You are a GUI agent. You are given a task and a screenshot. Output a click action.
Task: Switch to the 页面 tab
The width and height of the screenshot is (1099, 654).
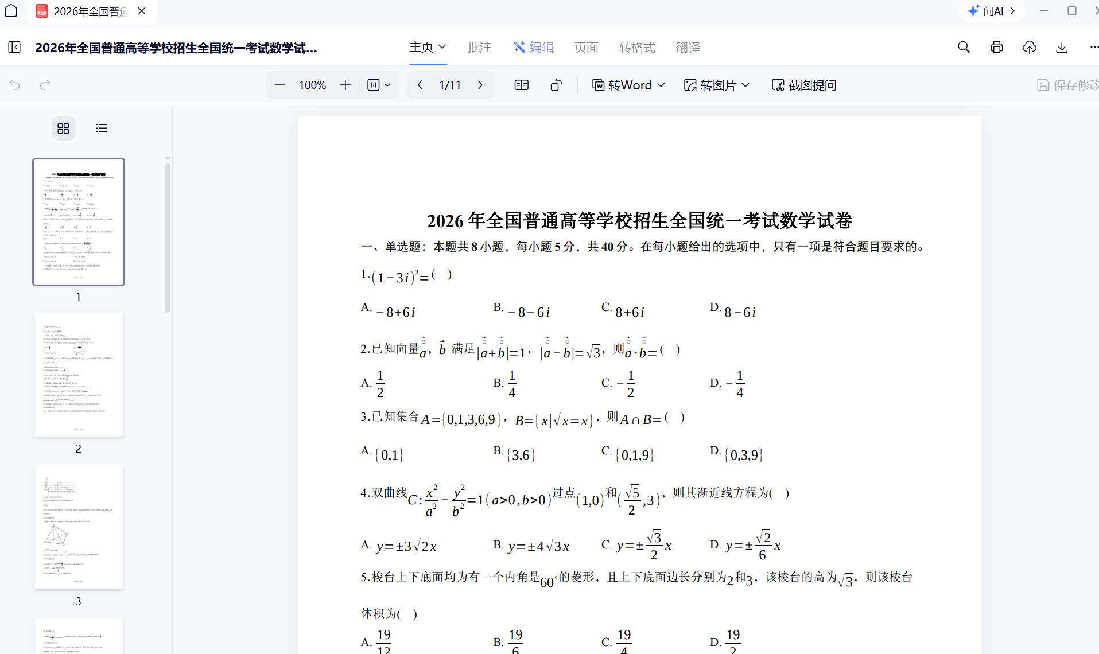(587, 47)
